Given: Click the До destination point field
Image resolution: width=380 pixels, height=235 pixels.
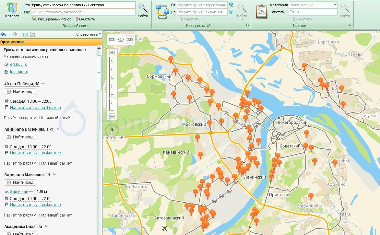Looking at the screenshot, I should pos(202,12).
